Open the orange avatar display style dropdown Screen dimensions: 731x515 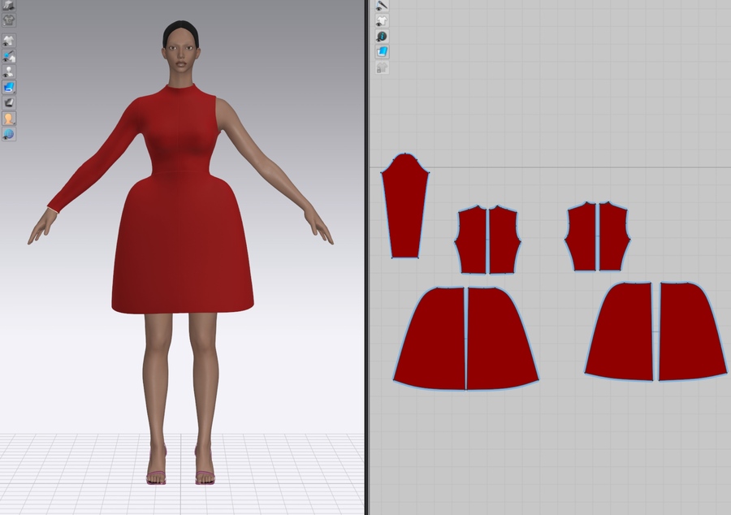click(x=9, y=119)
